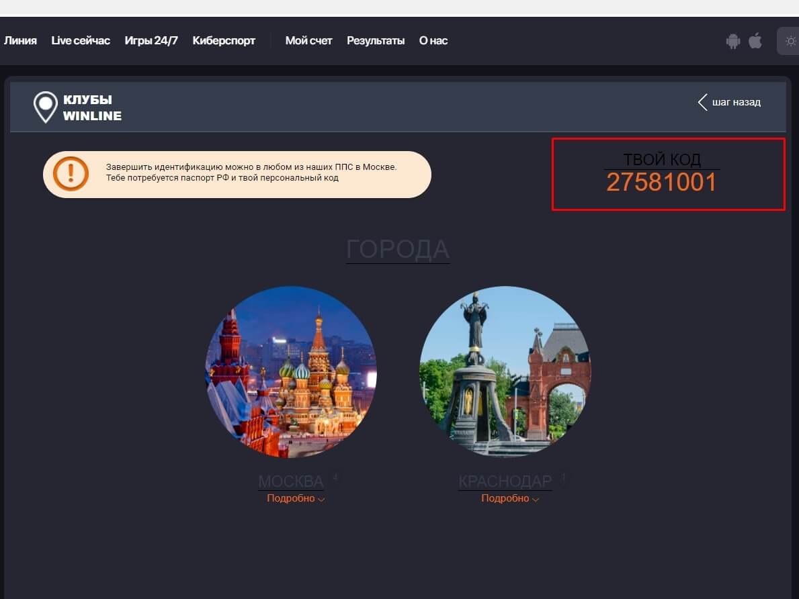799x599 pixels.
Task: Click the location pin icon
Action: (45, 107)
